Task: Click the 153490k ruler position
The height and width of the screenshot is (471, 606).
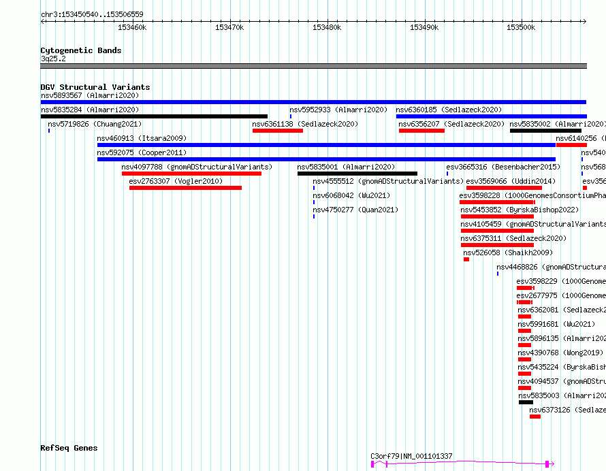Action: pos(424,27)
